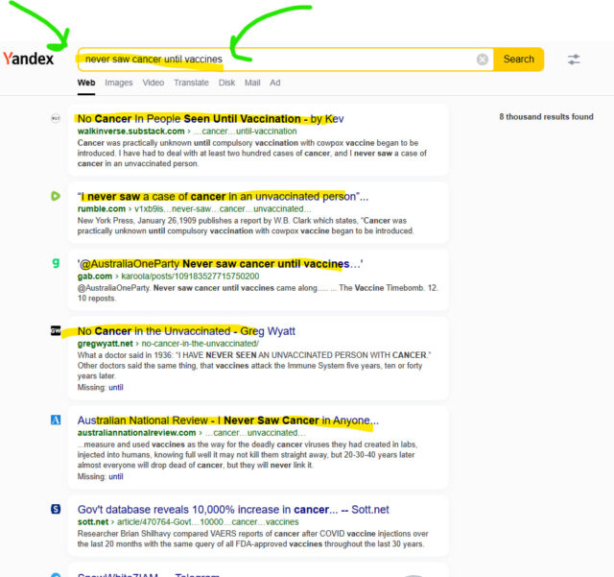Open the Mail tab
Viewport: 614px width, 577px height.
252,83
